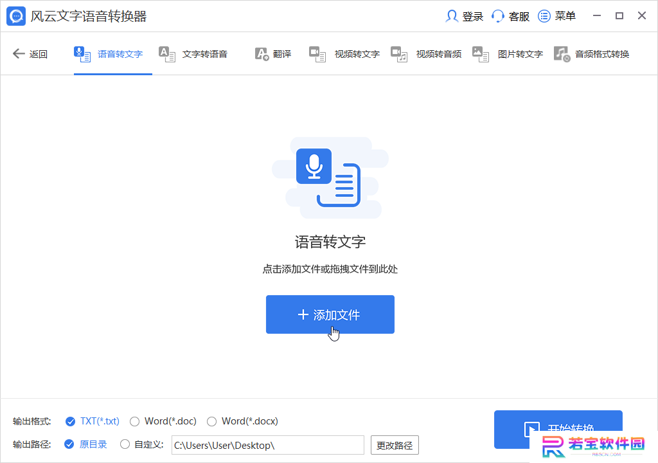Click the large microphone document illustration
The height and width of the screenshot is (463, 658).
(330, 177)
